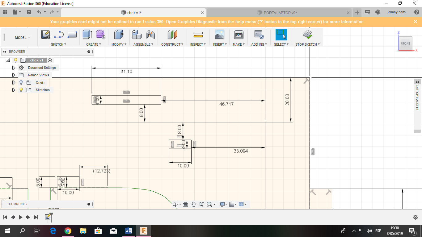Expand Sketches tree node
Image resolution: width=422 pixels, height=237 pixels.
click(x=14, y=90)
